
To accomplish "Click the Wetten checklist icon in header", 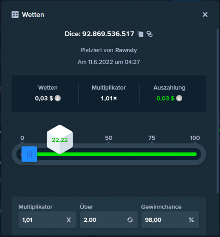I will pos(15,15).
